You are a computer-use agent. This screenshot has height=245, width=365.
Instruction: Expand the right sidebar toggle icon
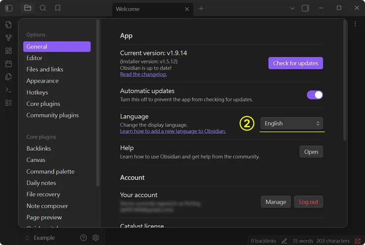pos(305,8)
